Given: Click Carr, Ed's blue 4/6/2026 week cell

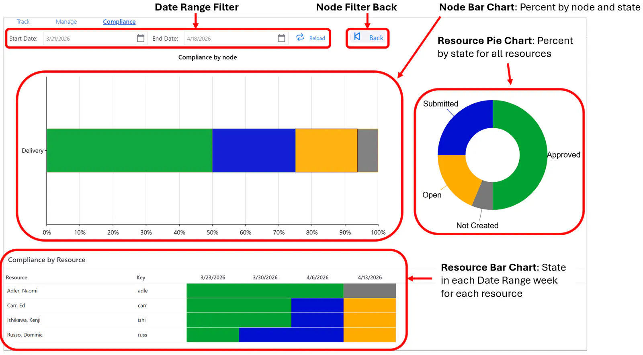Looking at the screenshot, I should [317, 306].
